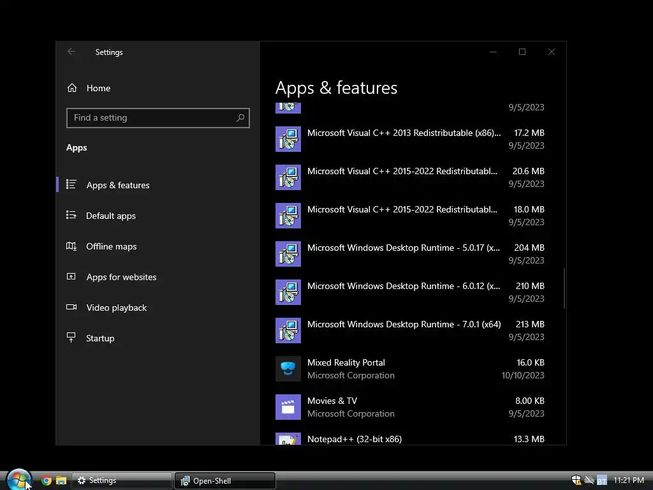
Task: Click the Apps for websites icon
Action: tap(71, 276)
